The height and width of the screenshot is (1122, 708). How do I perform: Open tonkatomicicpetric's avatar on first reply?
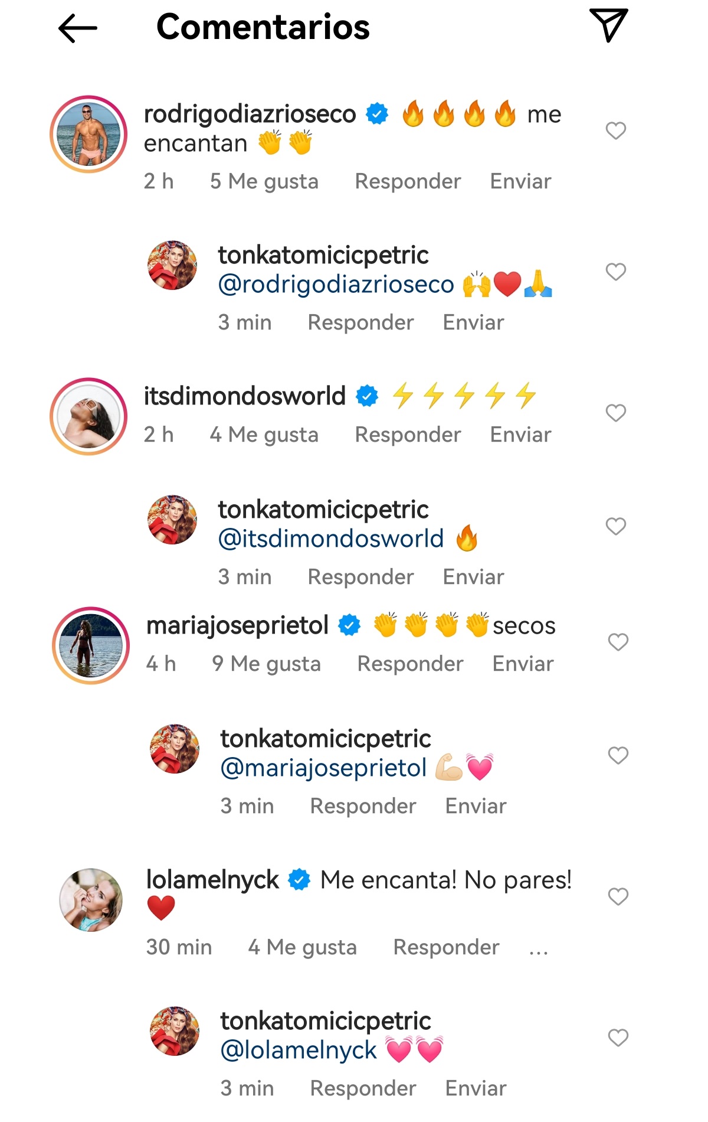coord(173,265)
